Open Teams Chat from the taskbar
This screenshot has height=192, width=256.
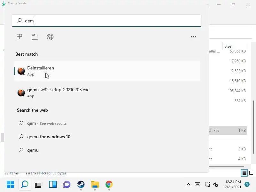pos(67,185)
